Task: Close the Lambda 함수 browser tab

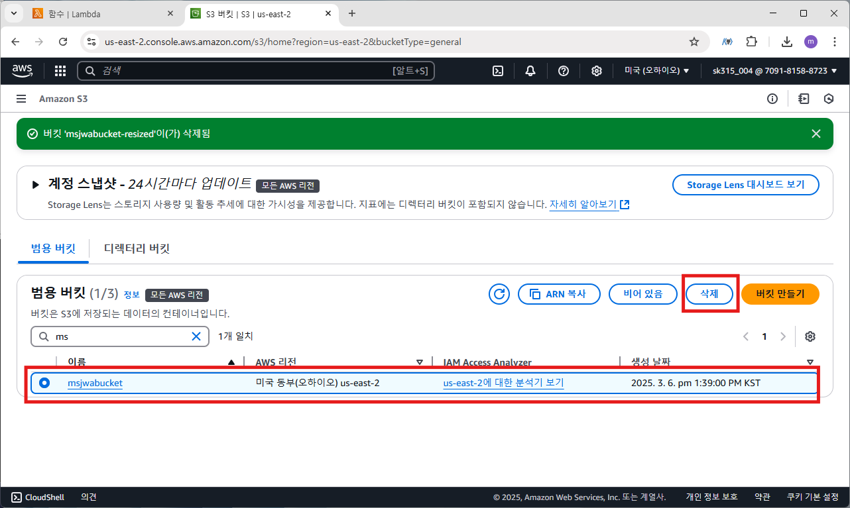Action: click(170, 13)
